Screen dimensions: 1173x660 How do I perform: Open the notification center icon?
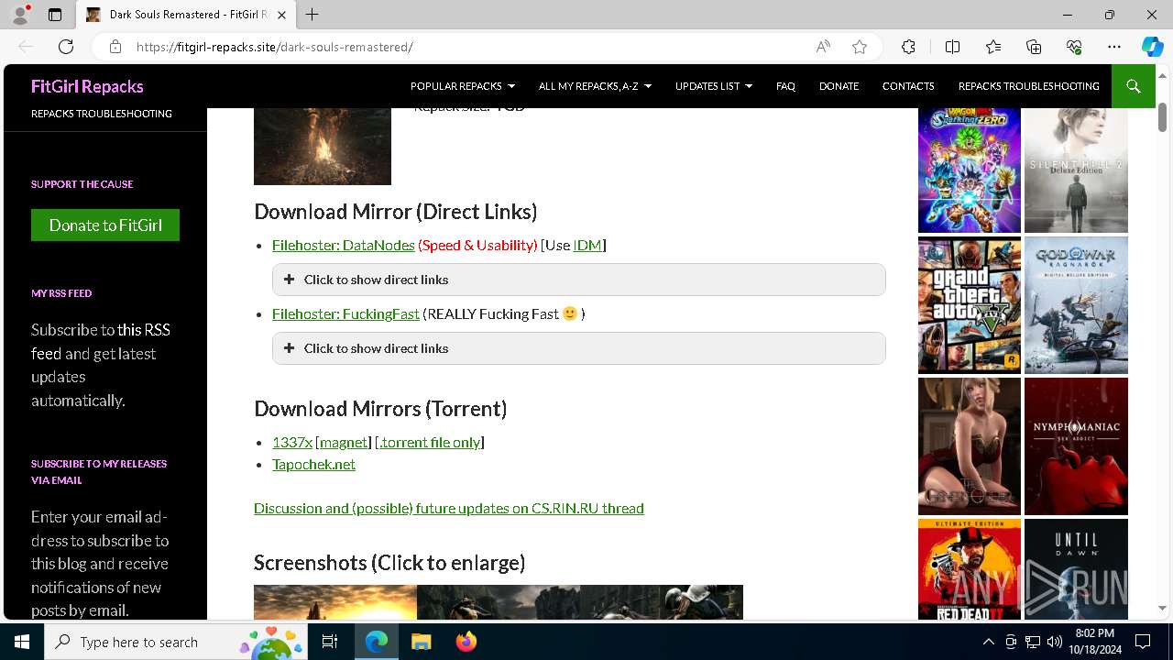pos(1143,642)
